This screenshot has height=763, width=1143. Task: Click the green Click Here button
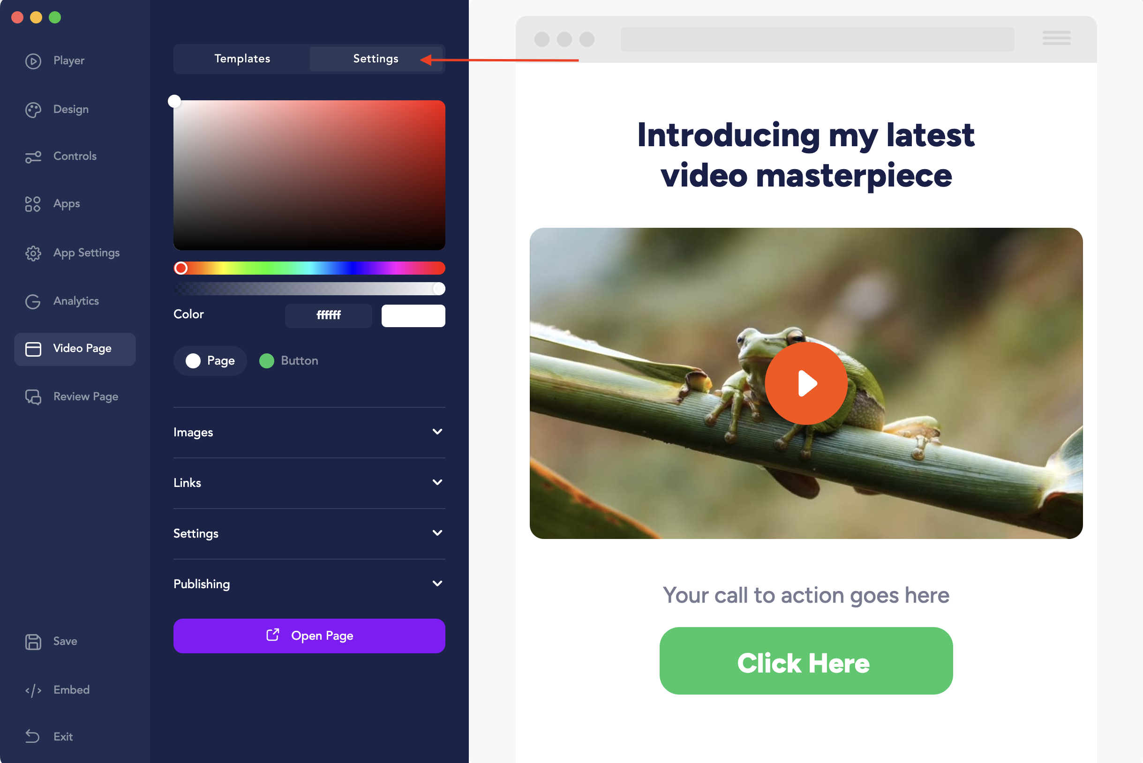coord(805,661)
